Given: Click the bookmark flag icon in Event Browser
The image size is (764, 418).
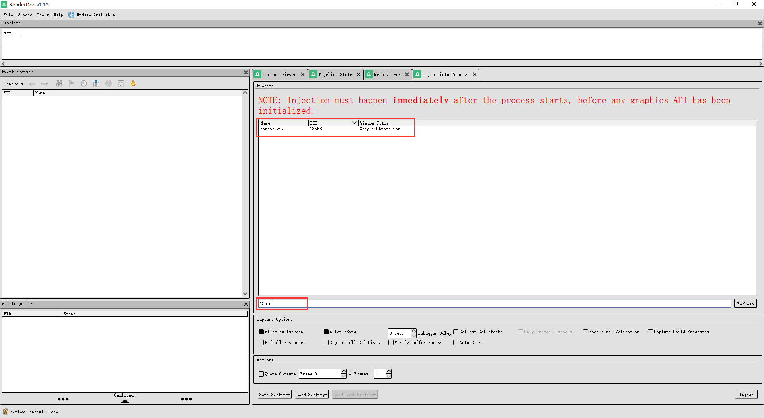Looking at the screenshot, I should [72, 84].
